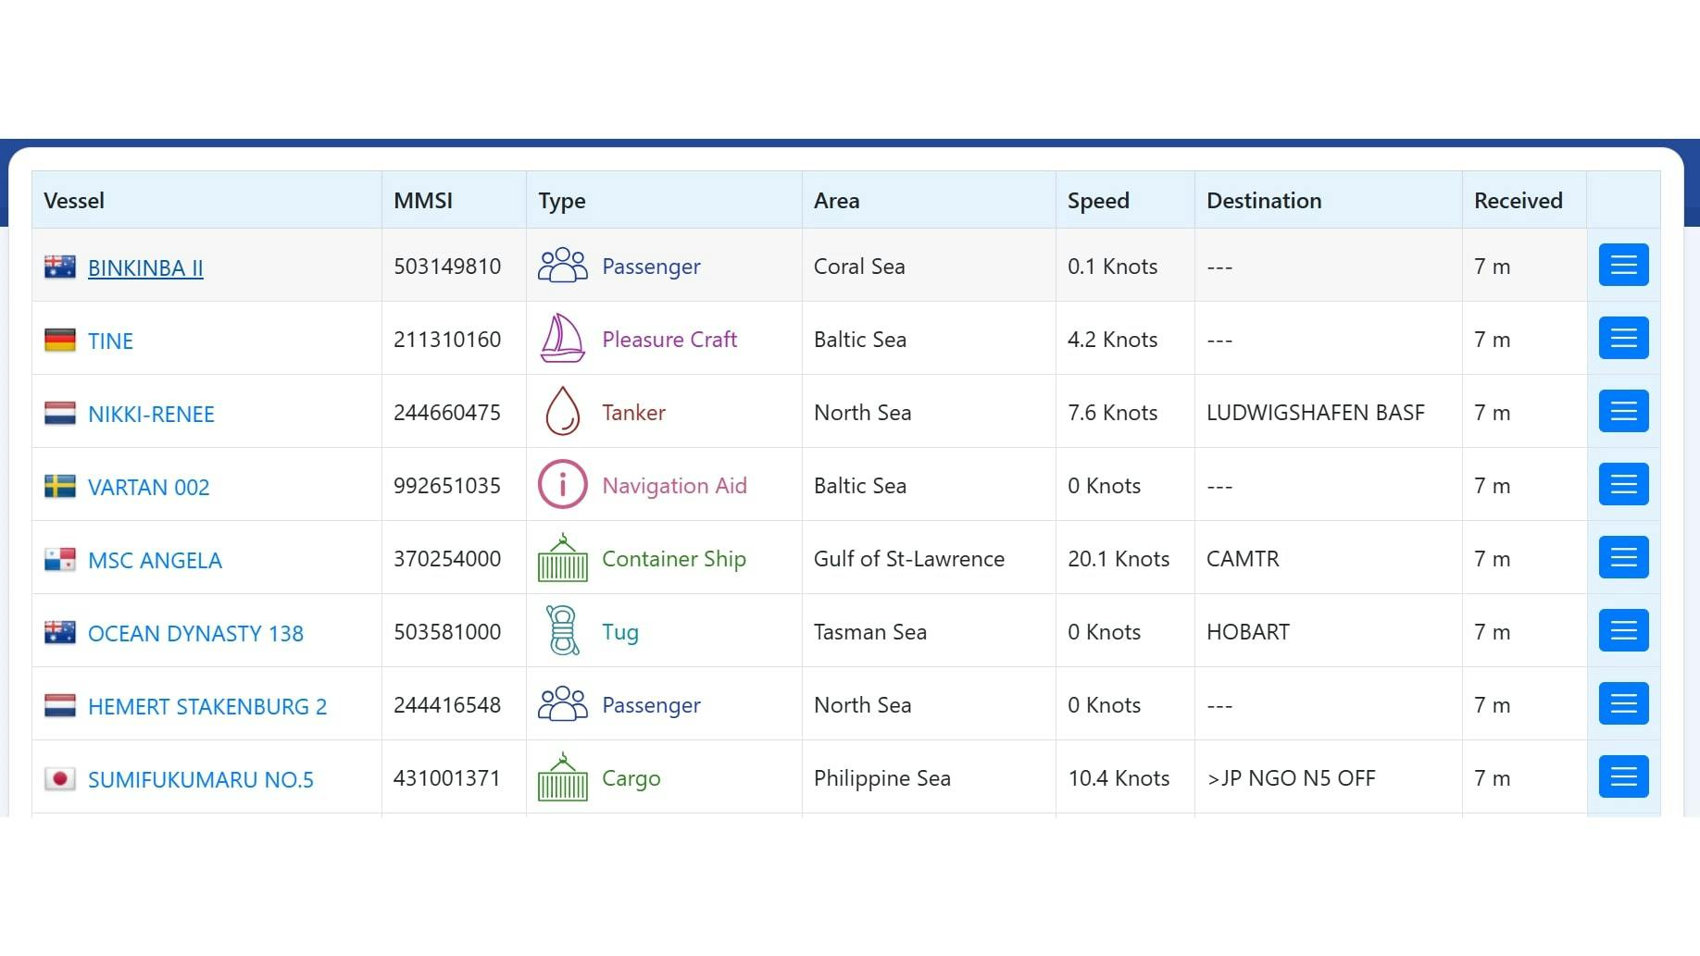
Task: Open the row menu for OCEAN DYNASTY 138
Action: (1624, 630)
